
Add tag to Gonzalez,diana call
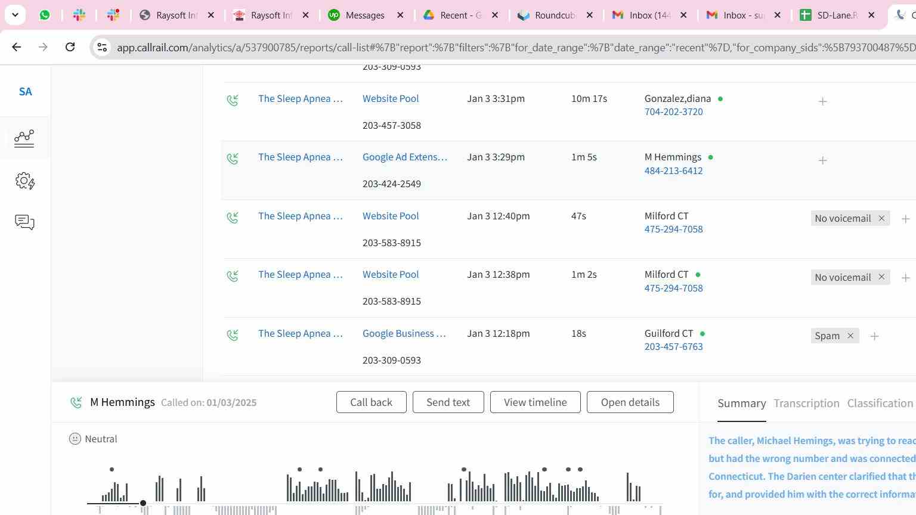(x=822, y=101)
